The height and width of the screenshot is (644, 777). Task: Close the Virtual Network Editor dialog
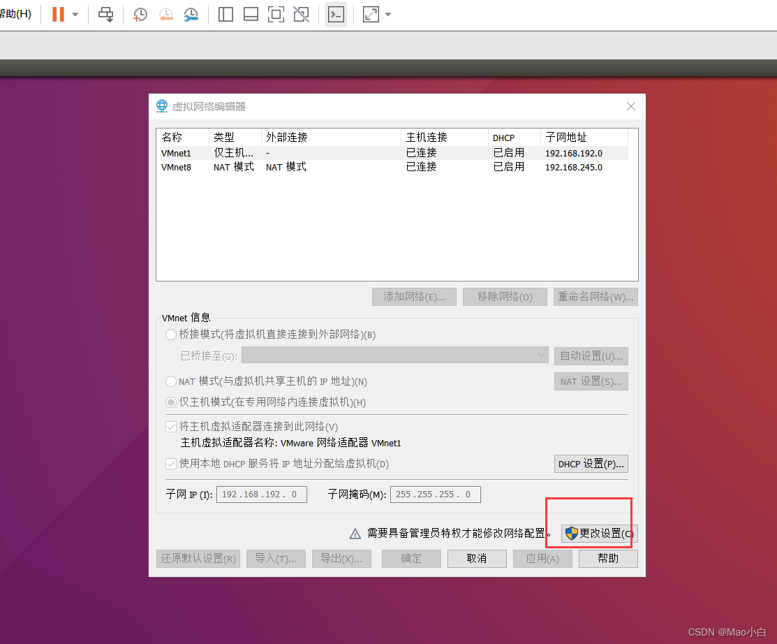[631, 106]
